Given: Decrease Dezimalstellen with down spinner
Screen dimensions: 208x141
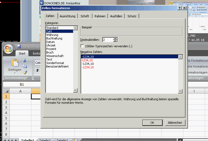Looking at the screenshot, I should coord(115,41).
